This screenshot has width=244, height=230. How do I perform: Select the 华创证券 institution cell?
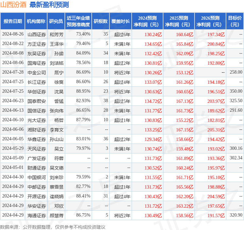(x=37, y=92)
